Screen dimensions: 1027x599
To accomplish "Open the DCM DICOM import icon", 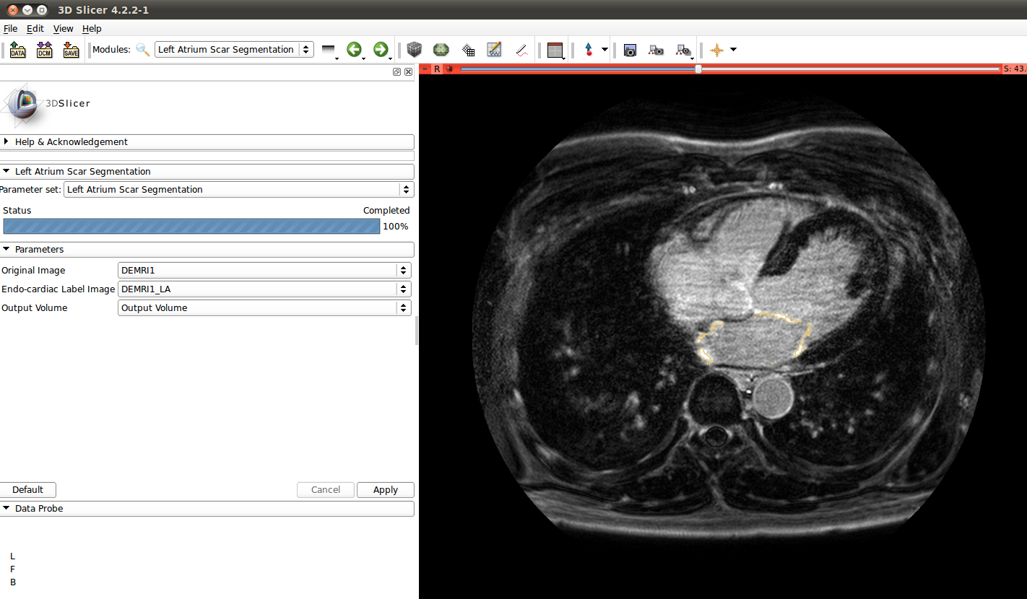I will click(x=45, y=50).
